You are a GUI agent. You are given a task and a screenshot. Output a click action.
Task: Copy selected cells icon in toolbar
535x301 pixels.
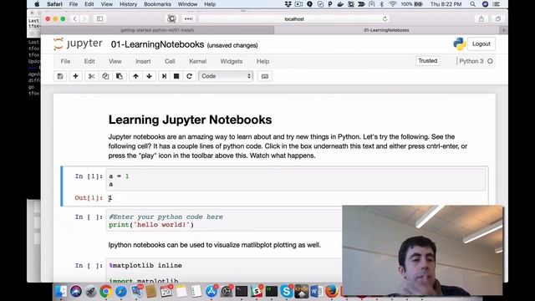click(x=105, y=76)
